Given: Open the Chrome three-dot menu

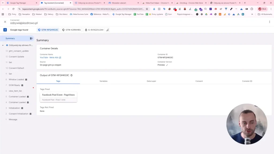Looking at the screenshot, I should 271,9.
